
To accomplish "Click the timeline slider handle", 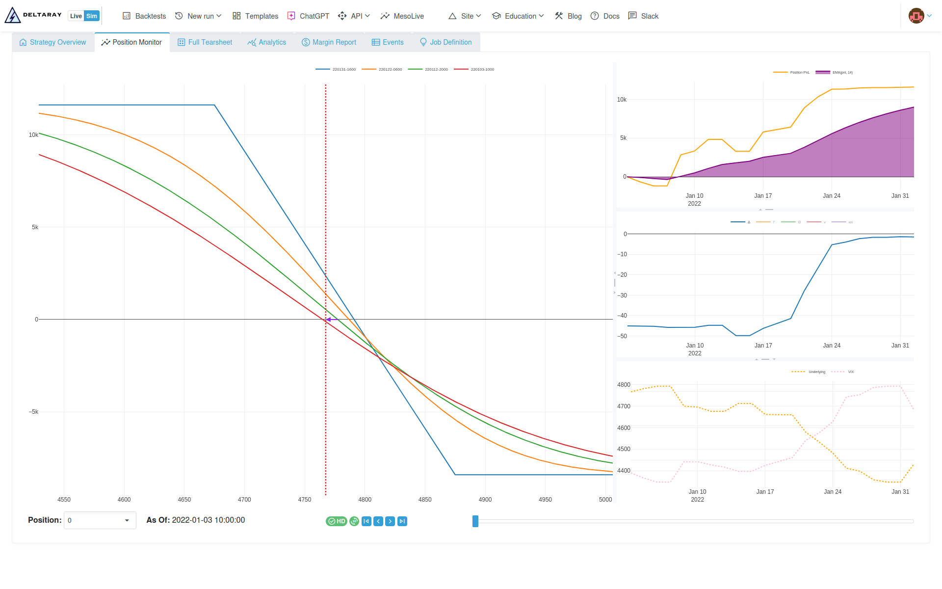I will (475, 521).
